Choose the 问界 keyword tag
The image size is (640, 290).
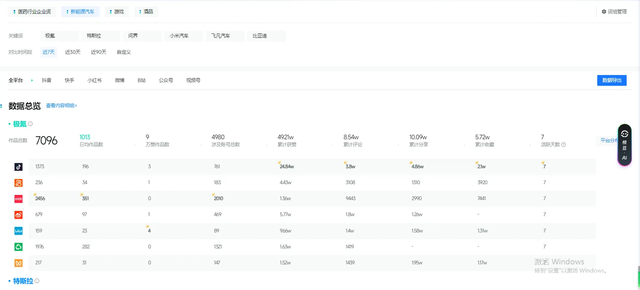[x=142, y=36]
